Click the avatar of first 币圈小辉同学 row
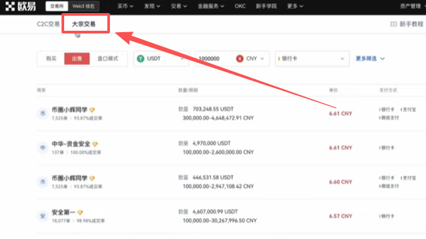The height and width of the screenshot is (239, 426). click(x=43, y=113)
